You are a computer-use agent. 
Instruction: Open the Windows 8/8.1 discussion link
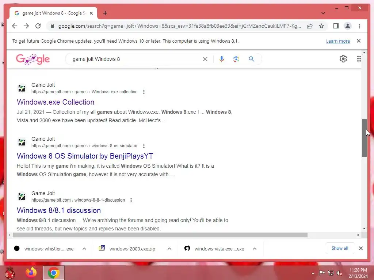tap(59, 210)
